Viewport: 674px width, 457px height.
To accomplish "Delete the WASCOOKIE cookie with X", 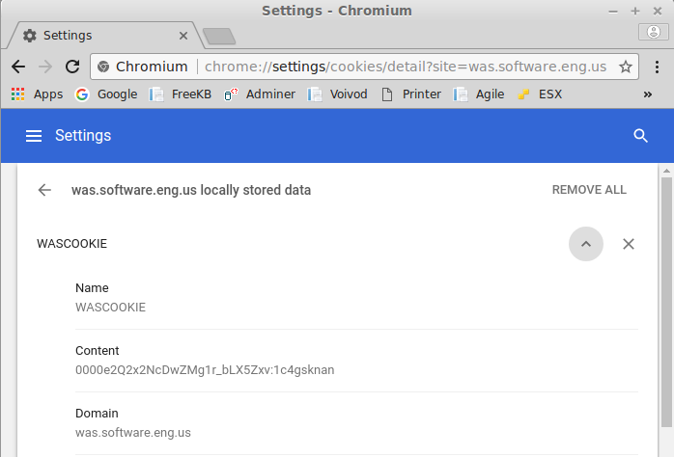I will (x=629, y=244).
